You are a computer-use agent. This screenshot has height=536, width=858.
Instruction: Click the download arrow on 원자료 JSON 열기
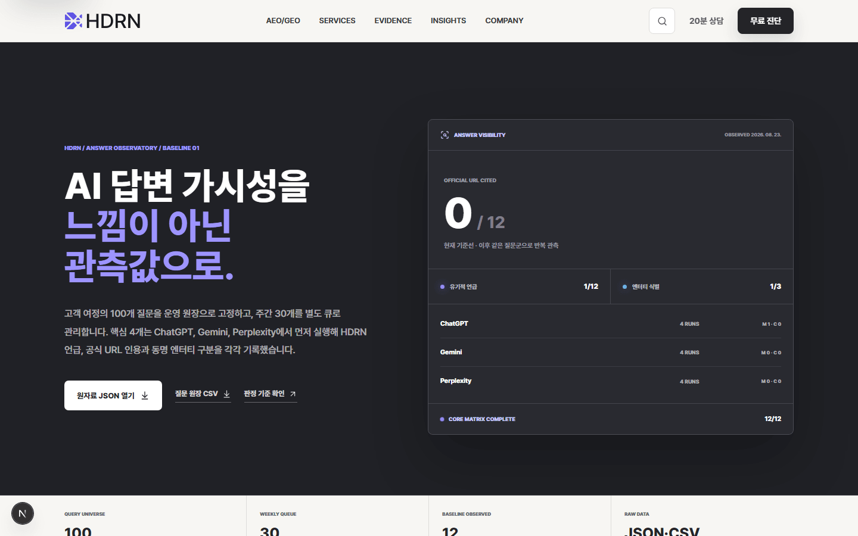pyautogui.click(x=145, y=395)
